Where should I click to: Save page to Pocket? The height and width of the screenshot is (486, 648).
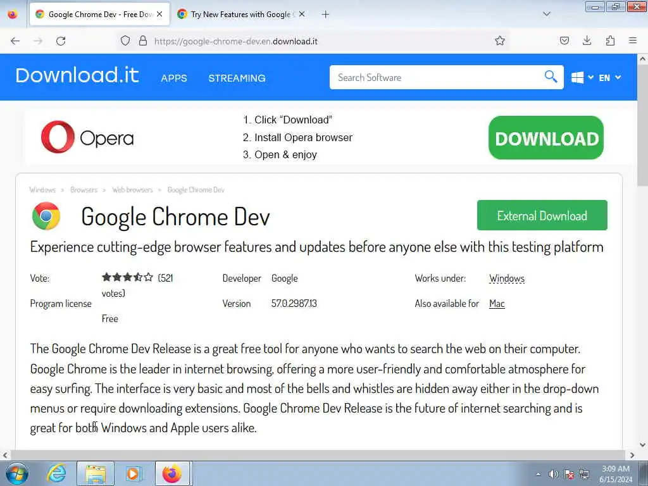564,40
